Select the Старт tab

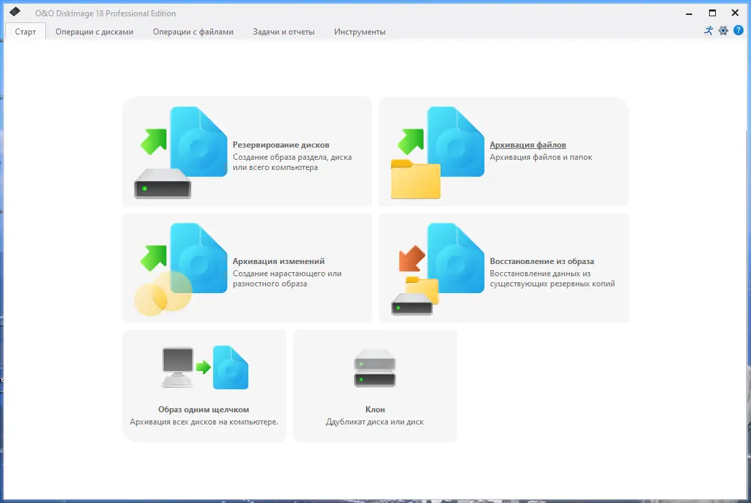click(x=25, y=31)
